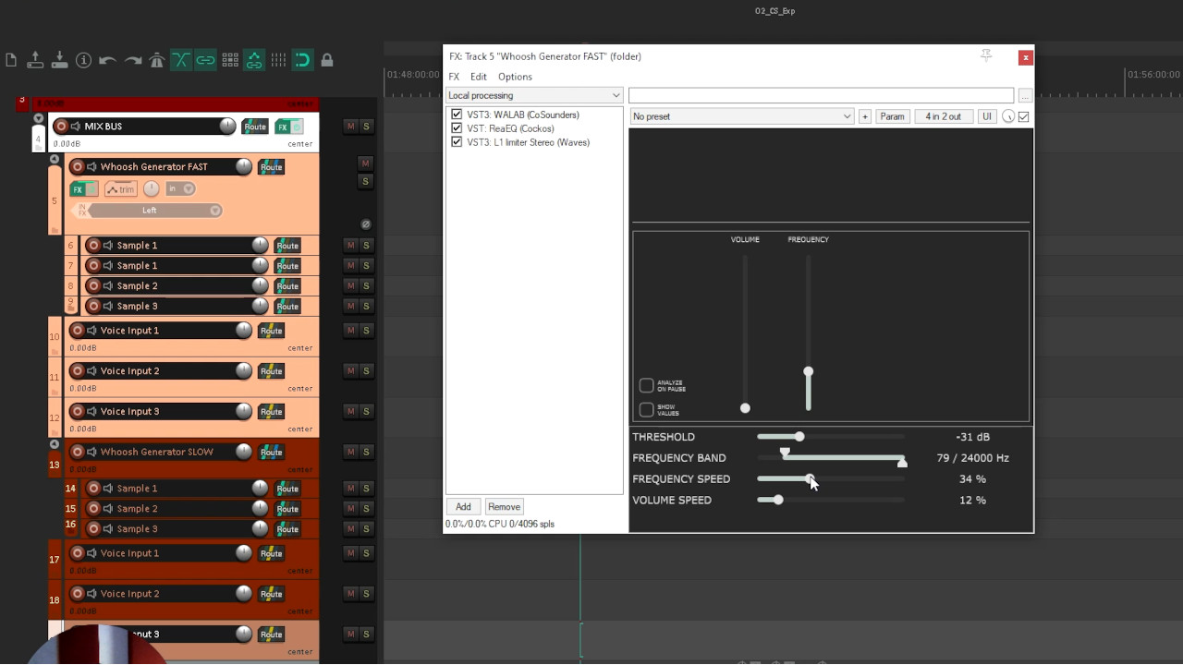Open the No preset dropdown

741,116
